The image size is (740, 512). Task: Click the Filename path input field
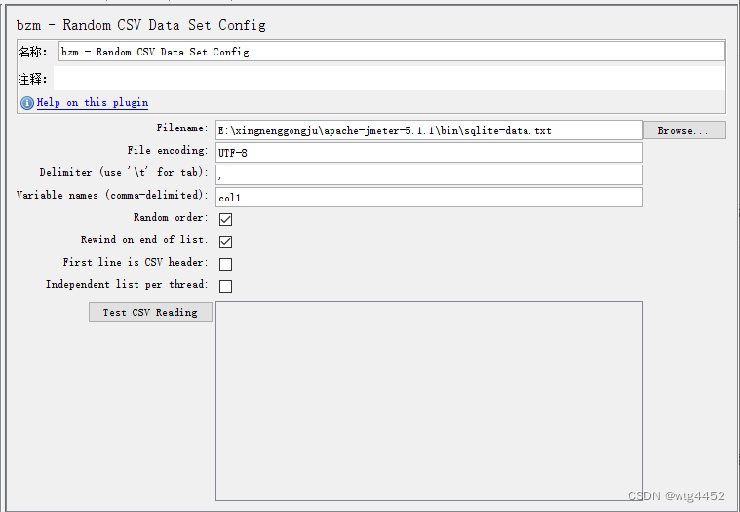coord(429,130)
